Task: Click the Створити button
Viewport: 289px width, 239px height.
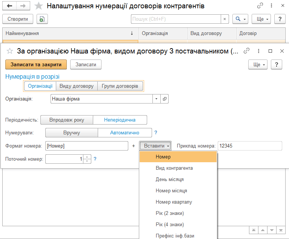Action: point(18,19)
